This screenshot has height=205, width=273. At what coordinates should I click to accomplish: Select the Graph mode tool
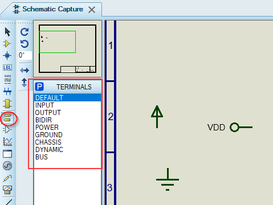pyautogui.click(x=7, y=142)
